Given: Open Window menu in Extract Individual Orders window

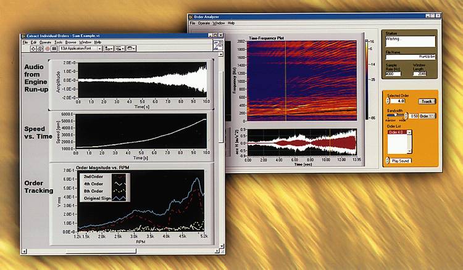Looking at the screenshot, I should point(85,43).
